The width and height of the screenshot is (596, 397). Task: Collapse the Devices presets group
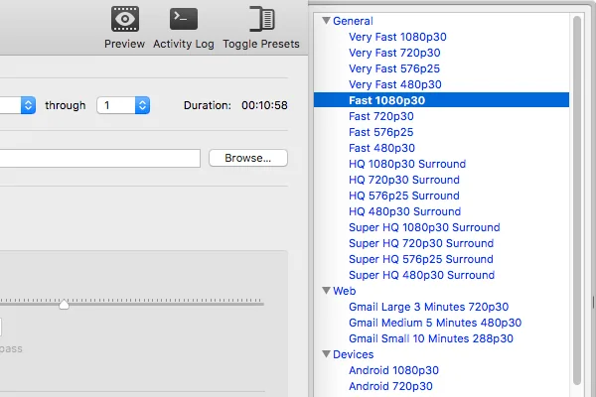pos(326,354)
